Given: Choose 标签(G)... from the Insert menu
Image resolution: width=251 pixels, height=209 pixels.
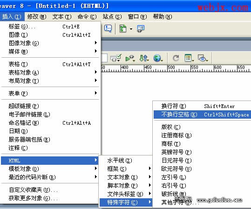Looking at the screenshot, I should (51, 27).
